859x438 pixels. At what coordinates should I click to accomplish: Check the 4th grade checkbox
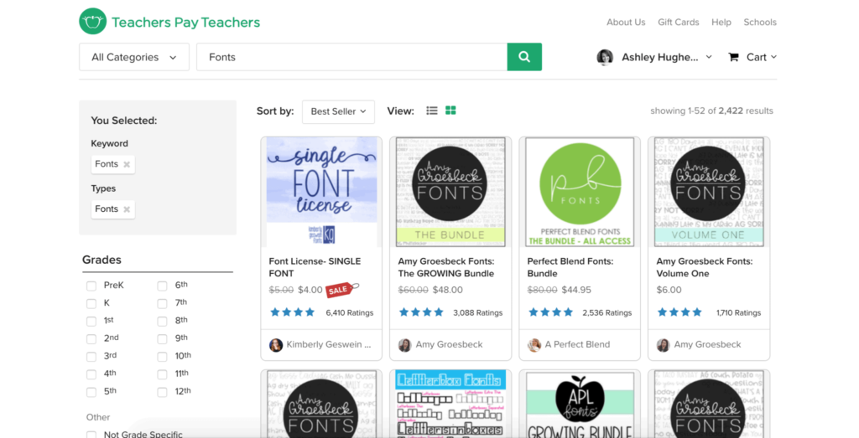91,374
